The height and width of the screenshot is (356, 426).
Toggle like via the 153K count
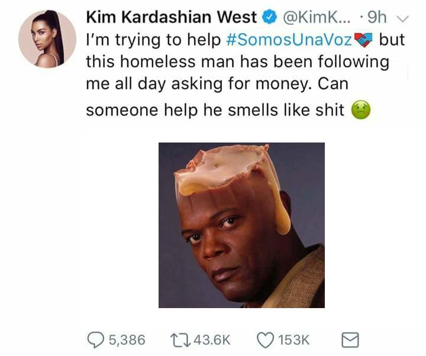(x=293, y=340)
